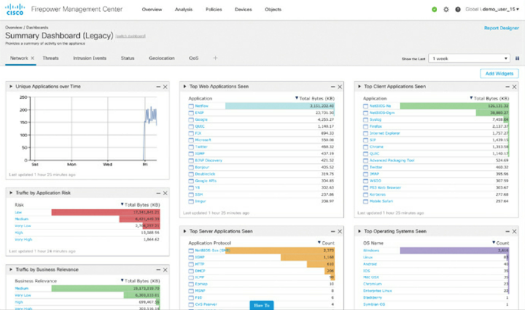This screenshot has width=525, height=310.
Task: Open the Policies menu
Action: pos(214,9)
